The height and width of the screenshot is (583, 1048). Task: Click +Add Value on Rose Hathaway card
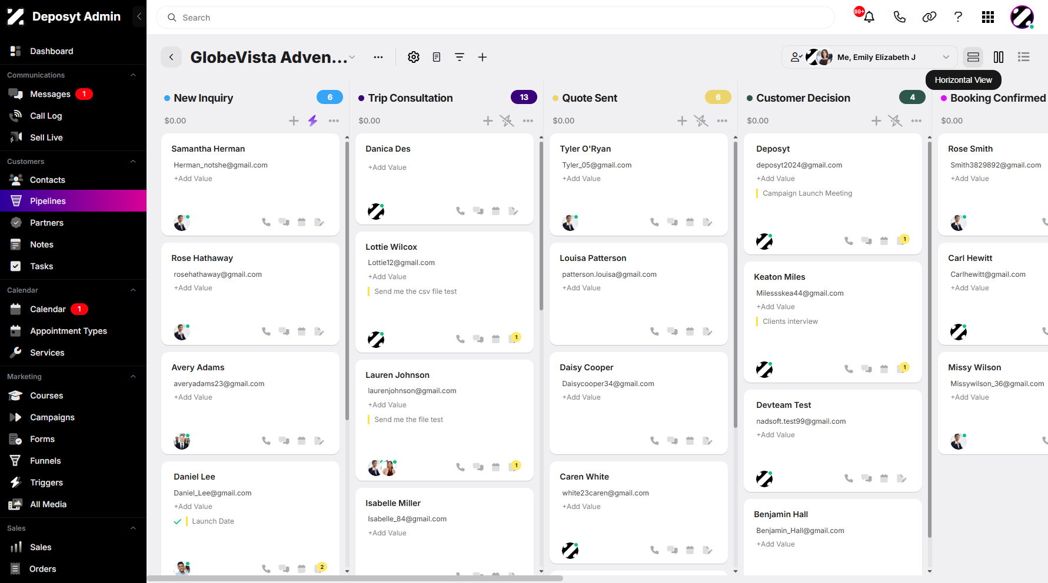point(193,288)
